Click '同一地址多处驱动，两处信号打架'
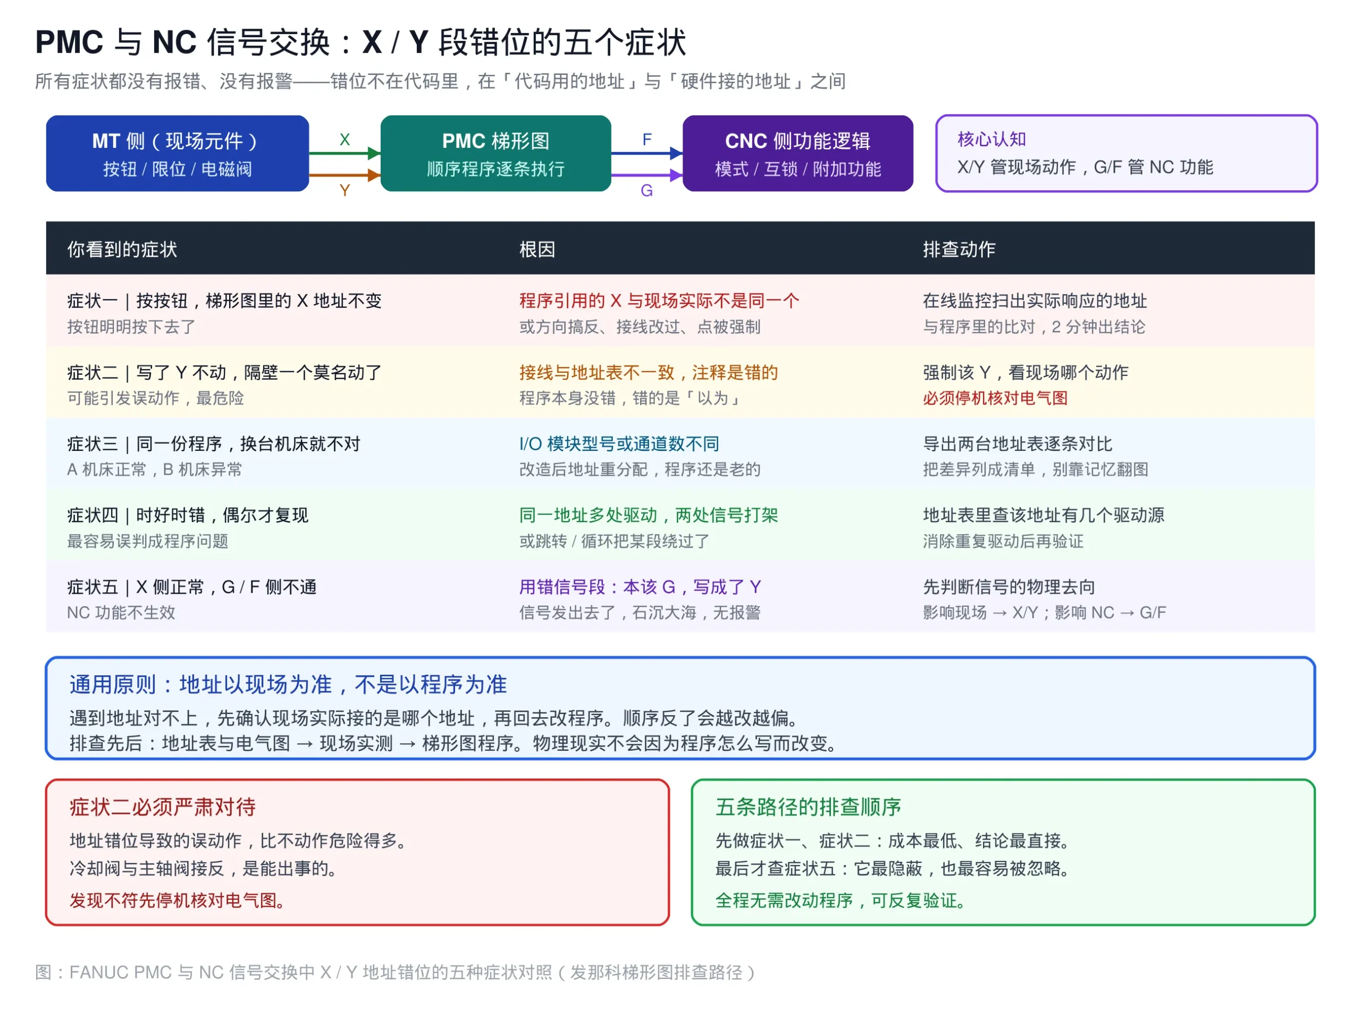Image resolution: width=1361 pixels, height=1015 pixels. point(648,515)
